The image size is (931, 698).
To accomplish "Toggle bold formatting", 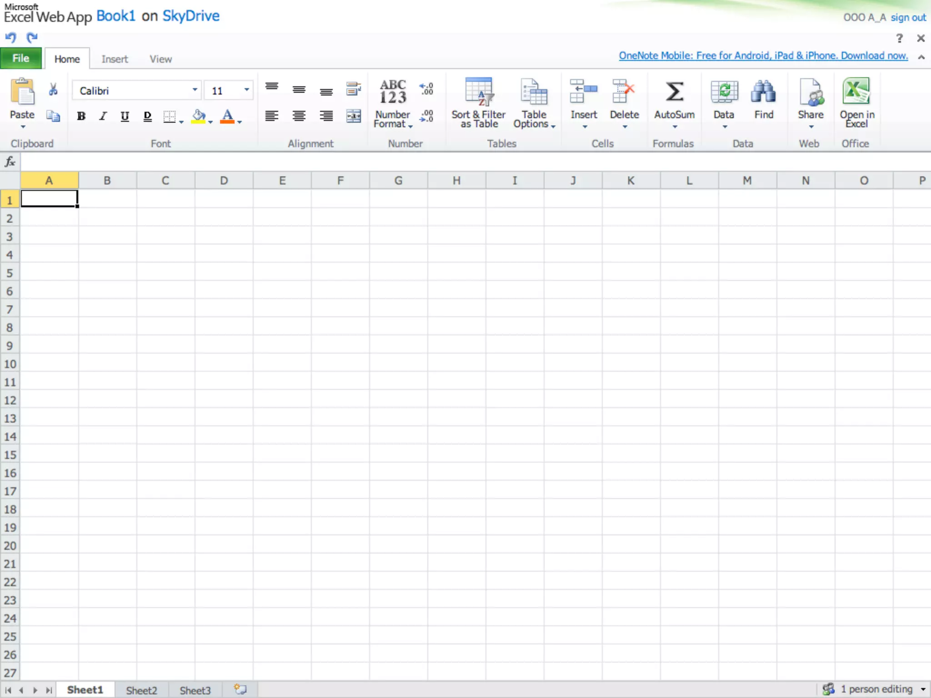I will point(81,116).
